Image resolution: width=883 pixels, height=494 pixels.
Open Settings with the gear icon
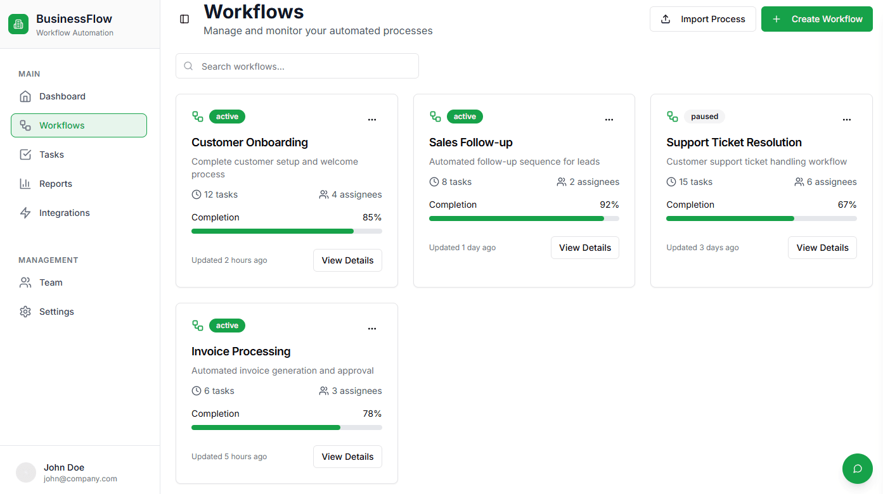[25, 311]
